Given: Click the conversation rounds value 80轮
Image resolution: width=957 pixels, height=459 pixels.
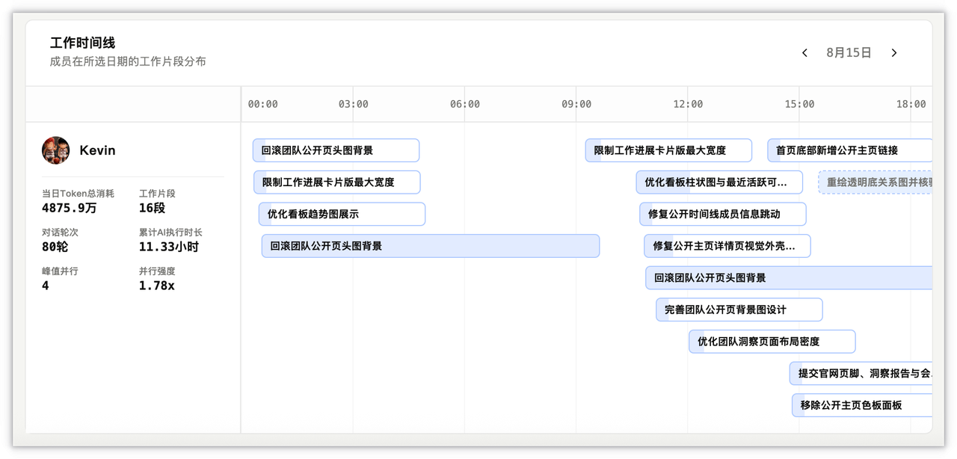Looking at the screenshot, I should click(x=56, y=247).
